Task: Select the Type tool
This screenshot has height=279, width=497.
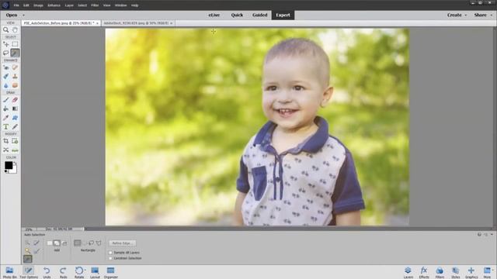Action: [5, 126]
